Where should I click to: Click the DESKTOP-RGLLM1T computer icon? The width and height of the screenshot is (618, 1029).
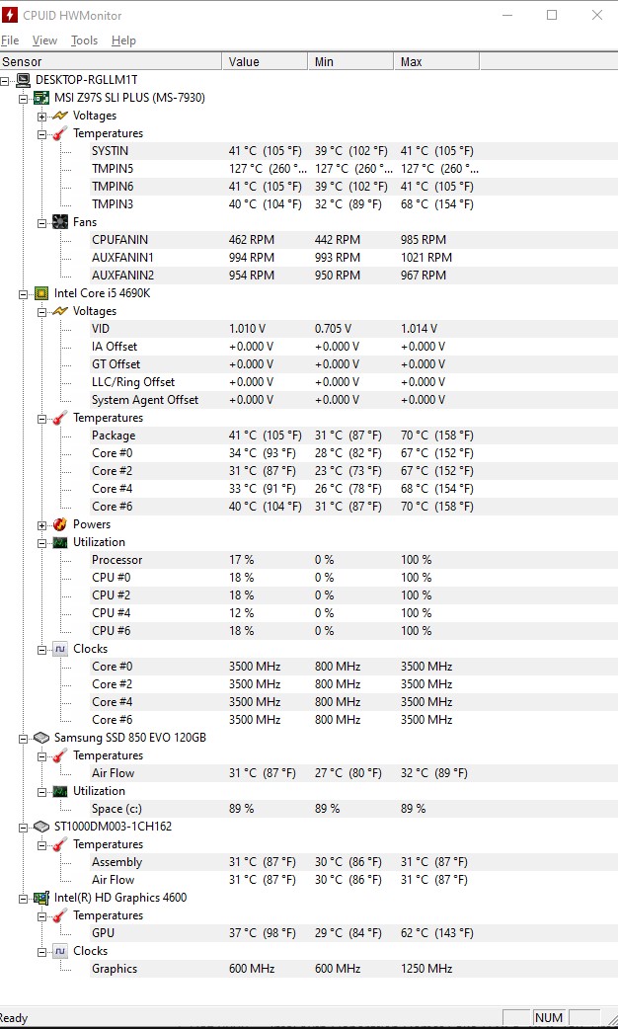[23, 80]
